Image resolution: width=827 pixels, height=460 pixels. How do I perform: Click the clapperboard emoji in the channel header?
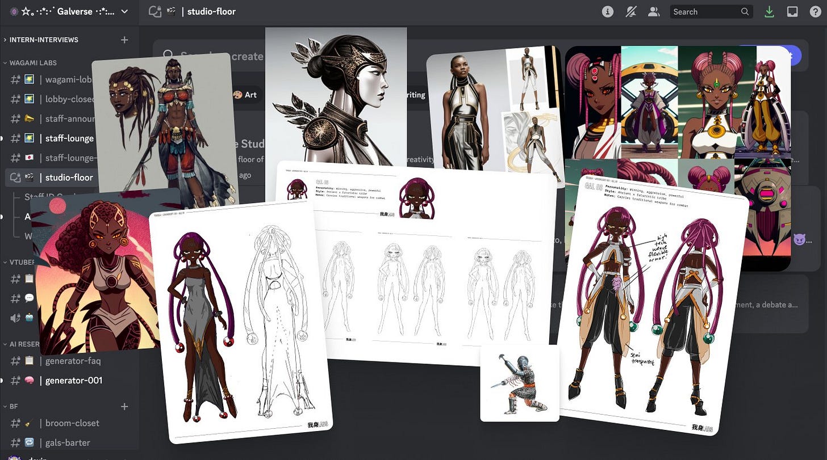tap(170, 11)
